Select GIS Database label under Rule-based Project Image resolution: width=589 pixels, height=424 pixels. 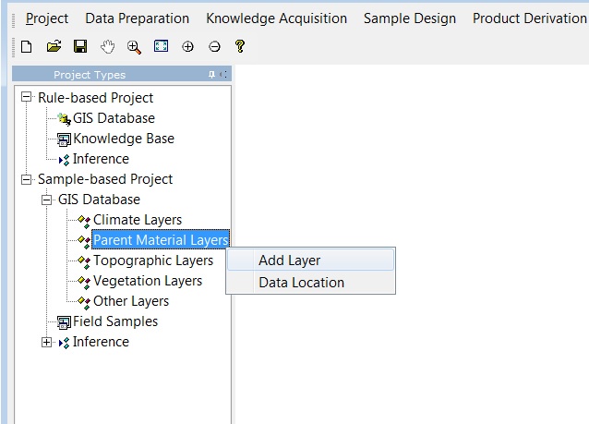click(114, 118)
